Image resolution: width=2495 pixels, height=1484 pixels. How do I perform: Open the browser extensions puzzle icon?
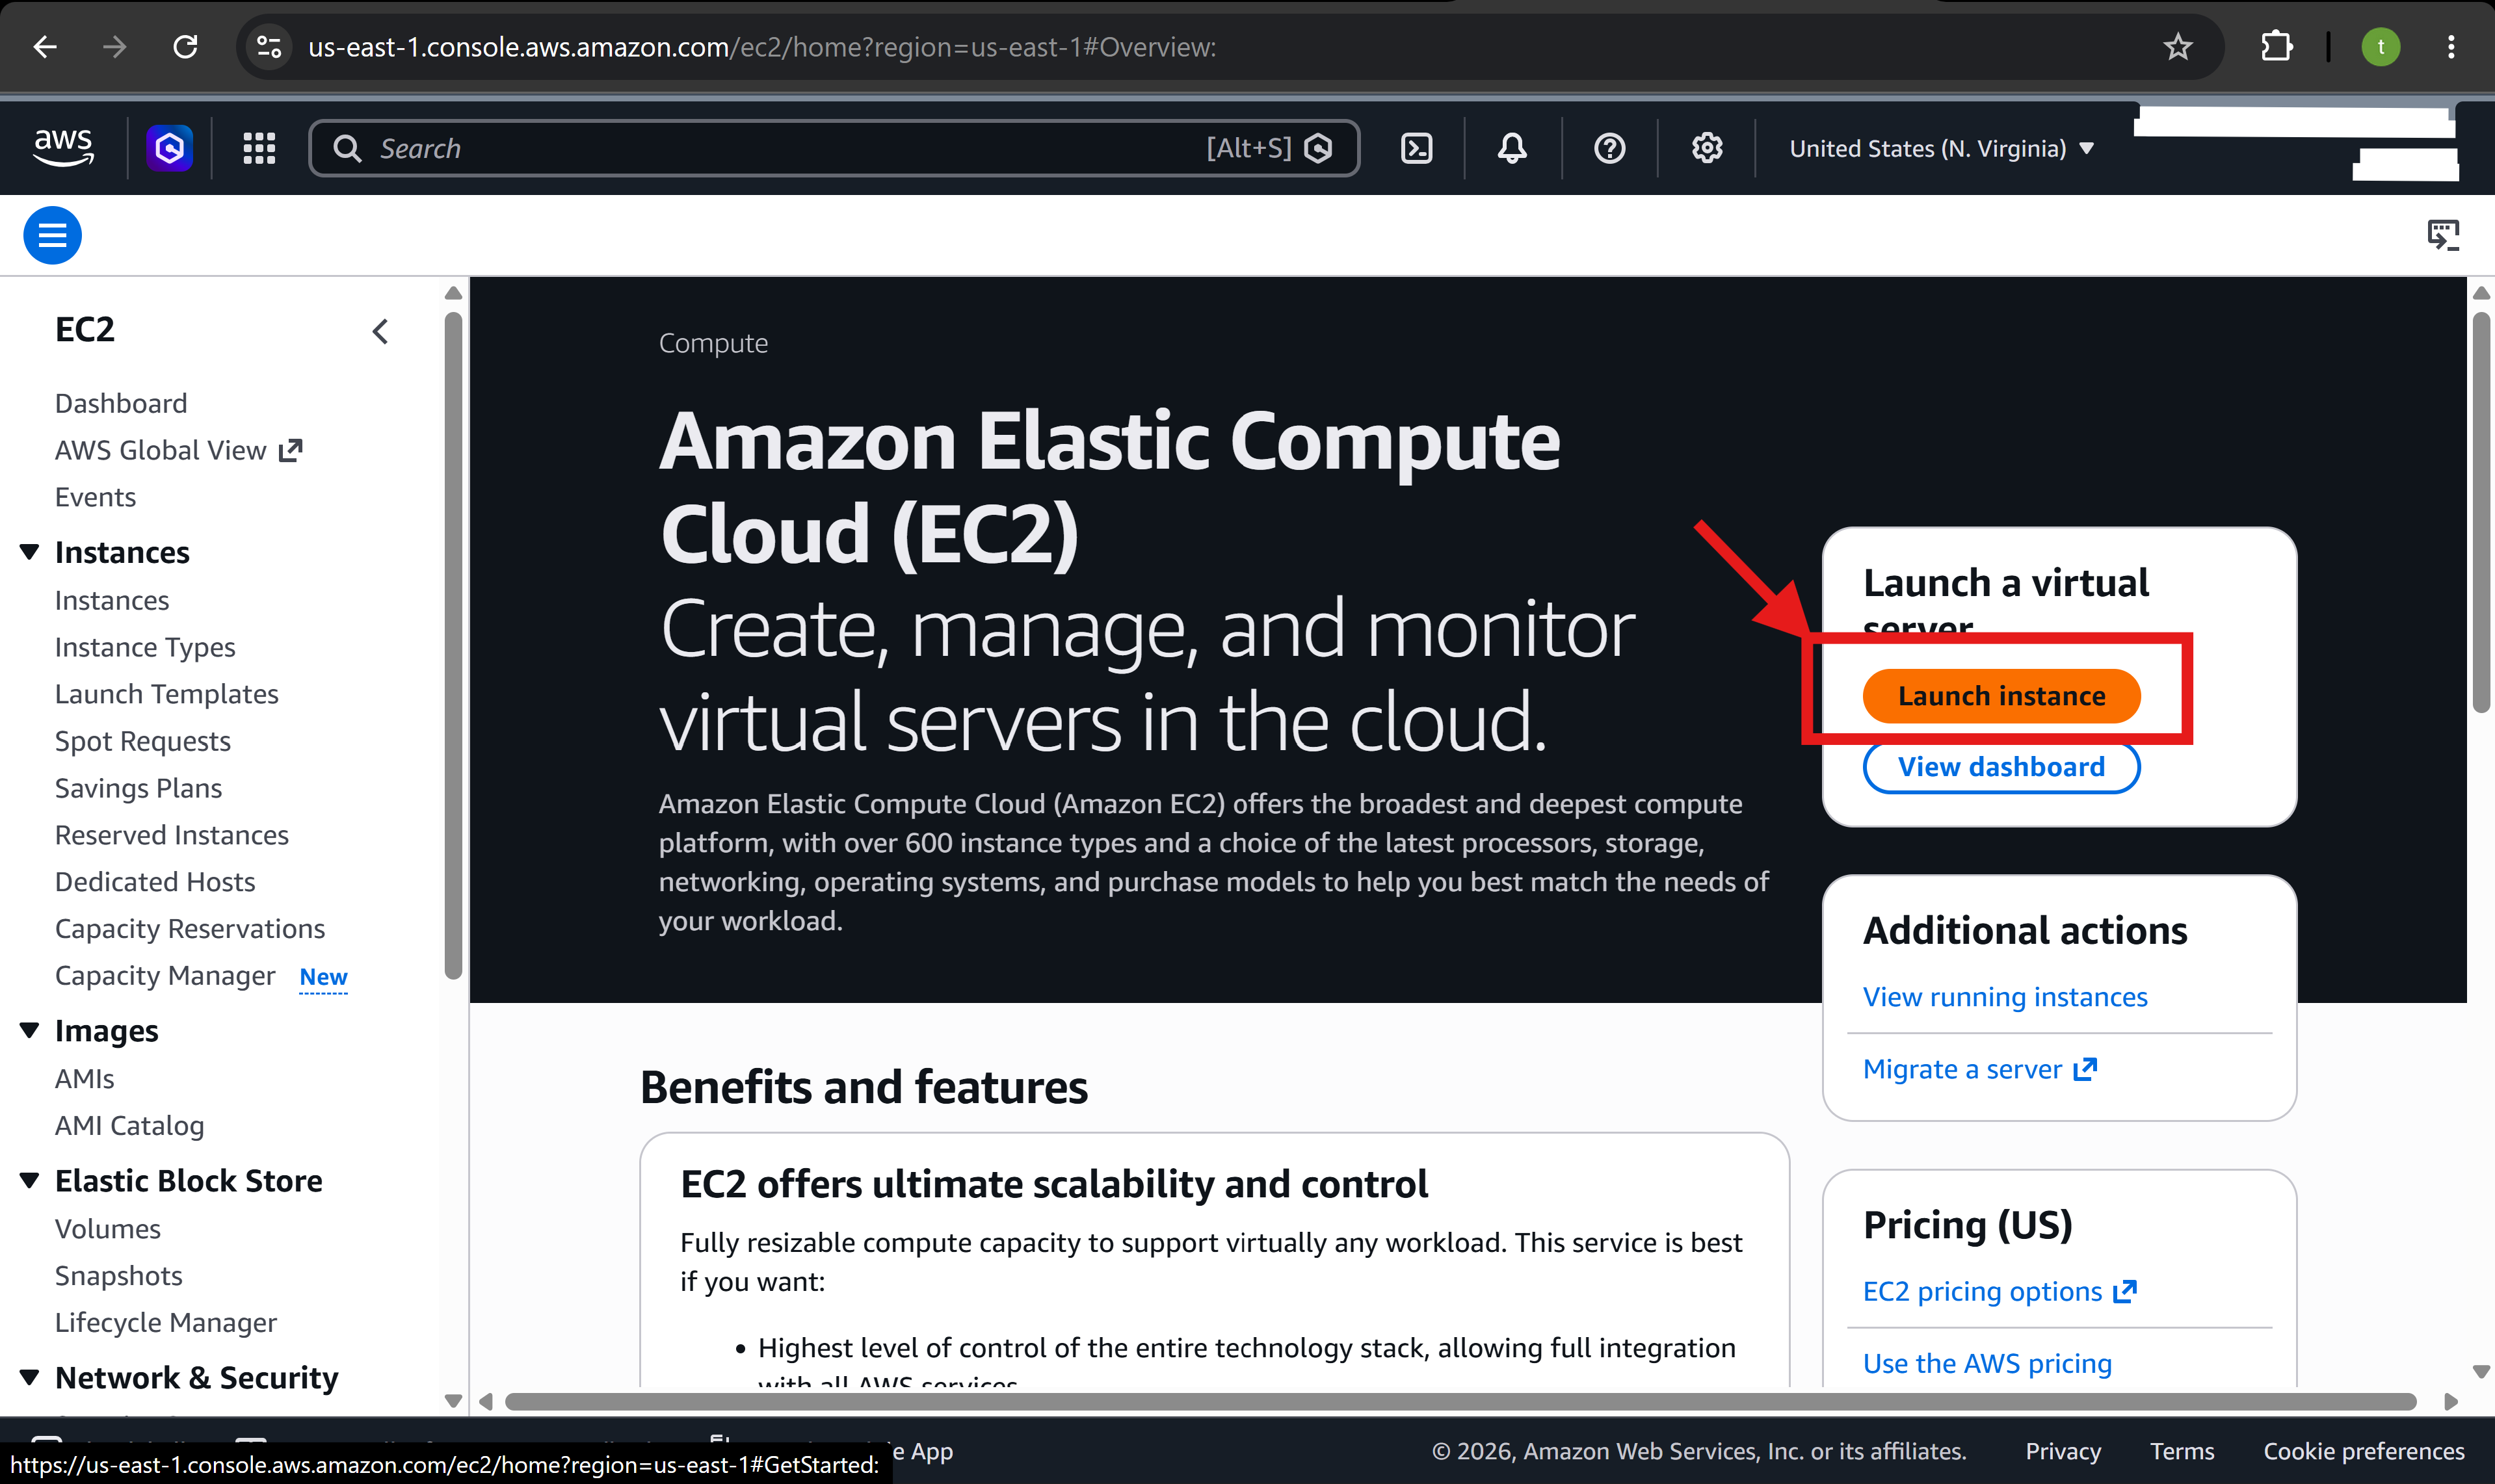2277,47
